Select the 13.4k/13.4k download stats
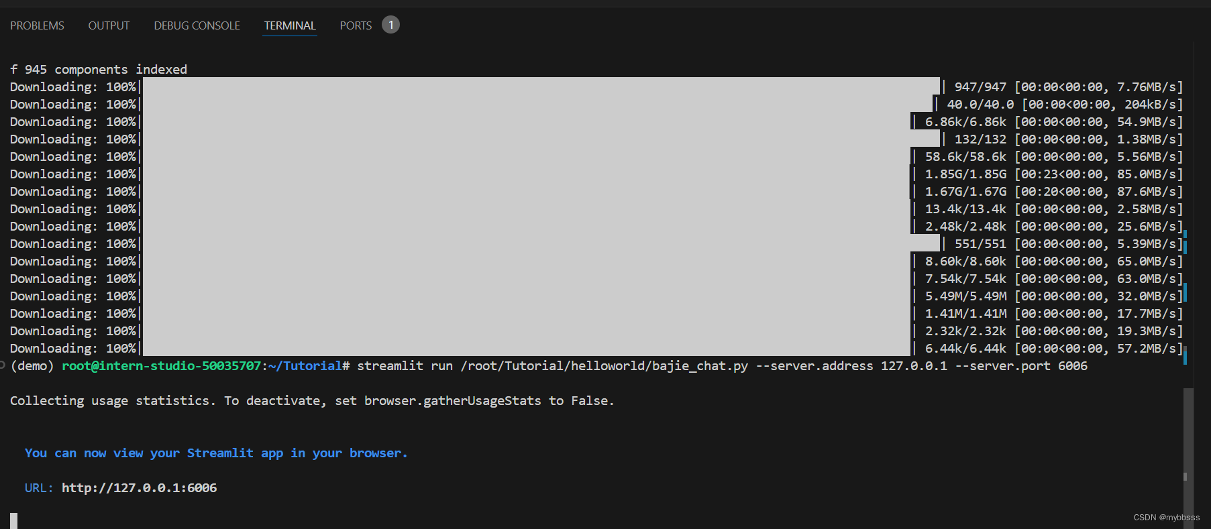Viewport: 1211px width, 529px height. [x=1054, y=209]
